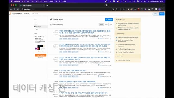Open question starting with 누구든지 체포 또는 구속을
The width and height of the screenshot is (174, 98).
(x=83, y=93)
